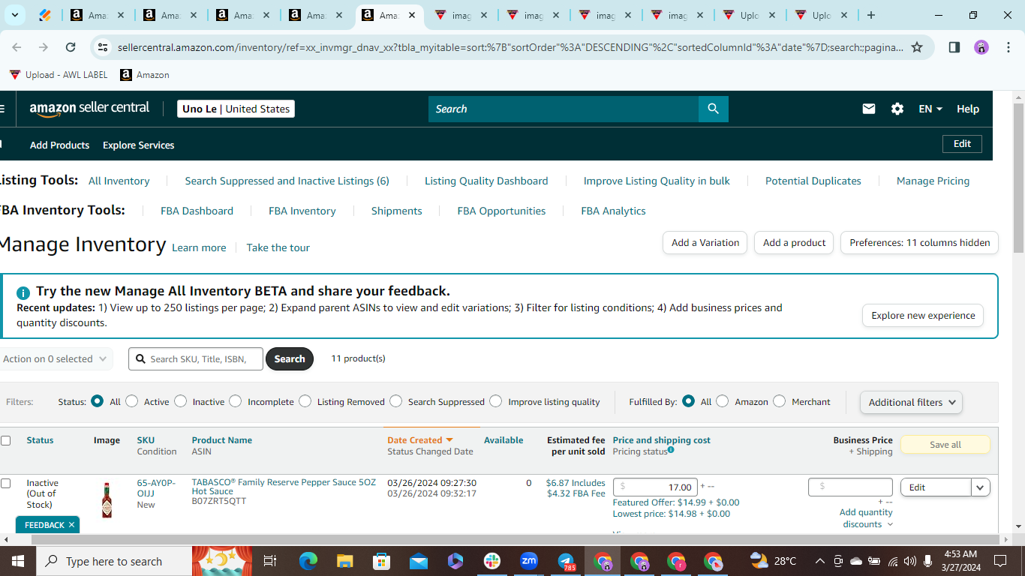Tick the select-all checkbox in table header

(6, 440)
